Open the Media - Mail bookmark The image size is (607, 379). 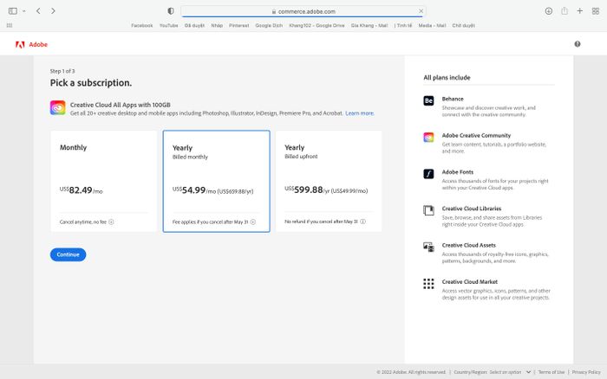[x=432, y=25]
